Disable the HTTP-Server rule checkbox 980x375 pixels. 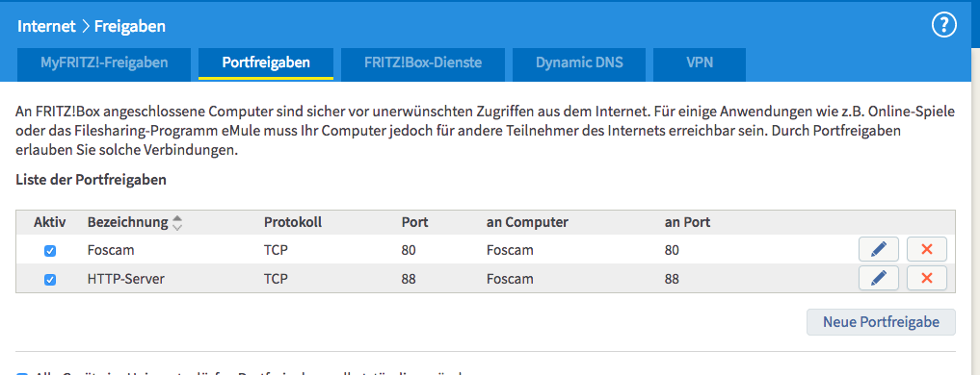pyautogui.click(x=50, y=280)
